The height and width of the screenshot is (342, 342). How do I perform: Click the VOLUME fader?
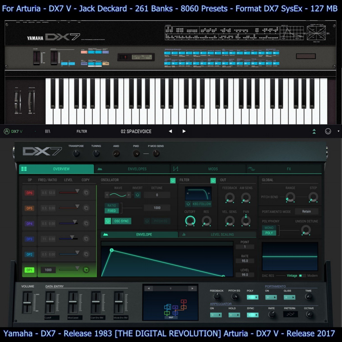(x=27, y=303)
